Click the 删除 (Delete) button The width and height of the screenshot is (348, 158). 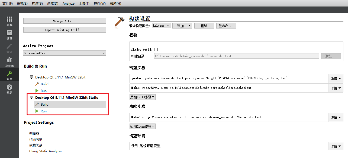tap(204, 26)
